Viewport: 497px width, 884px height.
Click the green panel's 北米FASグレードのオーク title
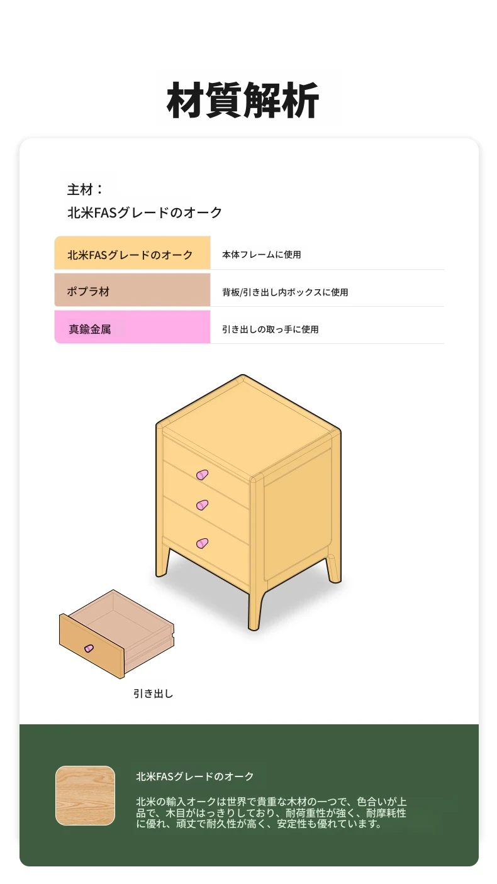tap(195, 776)
